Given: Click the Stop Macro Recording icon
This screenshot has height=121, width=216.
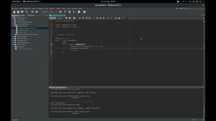Looking at the screenshot, I should click(119, 18).
